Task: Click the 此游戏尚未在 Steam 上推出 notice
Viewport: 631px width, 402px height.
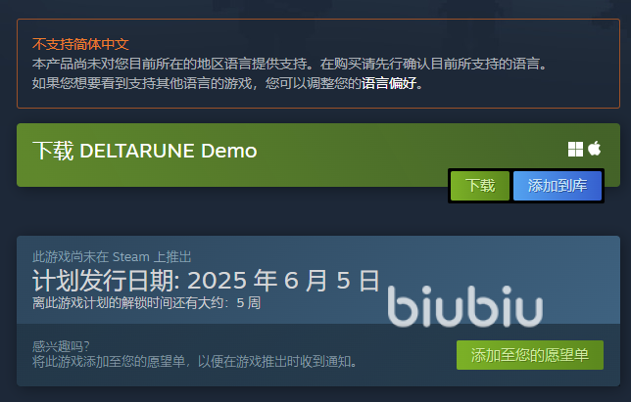Action: [x=112, y=256]
